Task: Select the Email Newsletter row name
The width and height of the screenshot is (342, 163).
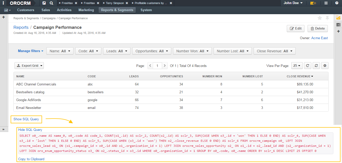Action: [29, 108]
